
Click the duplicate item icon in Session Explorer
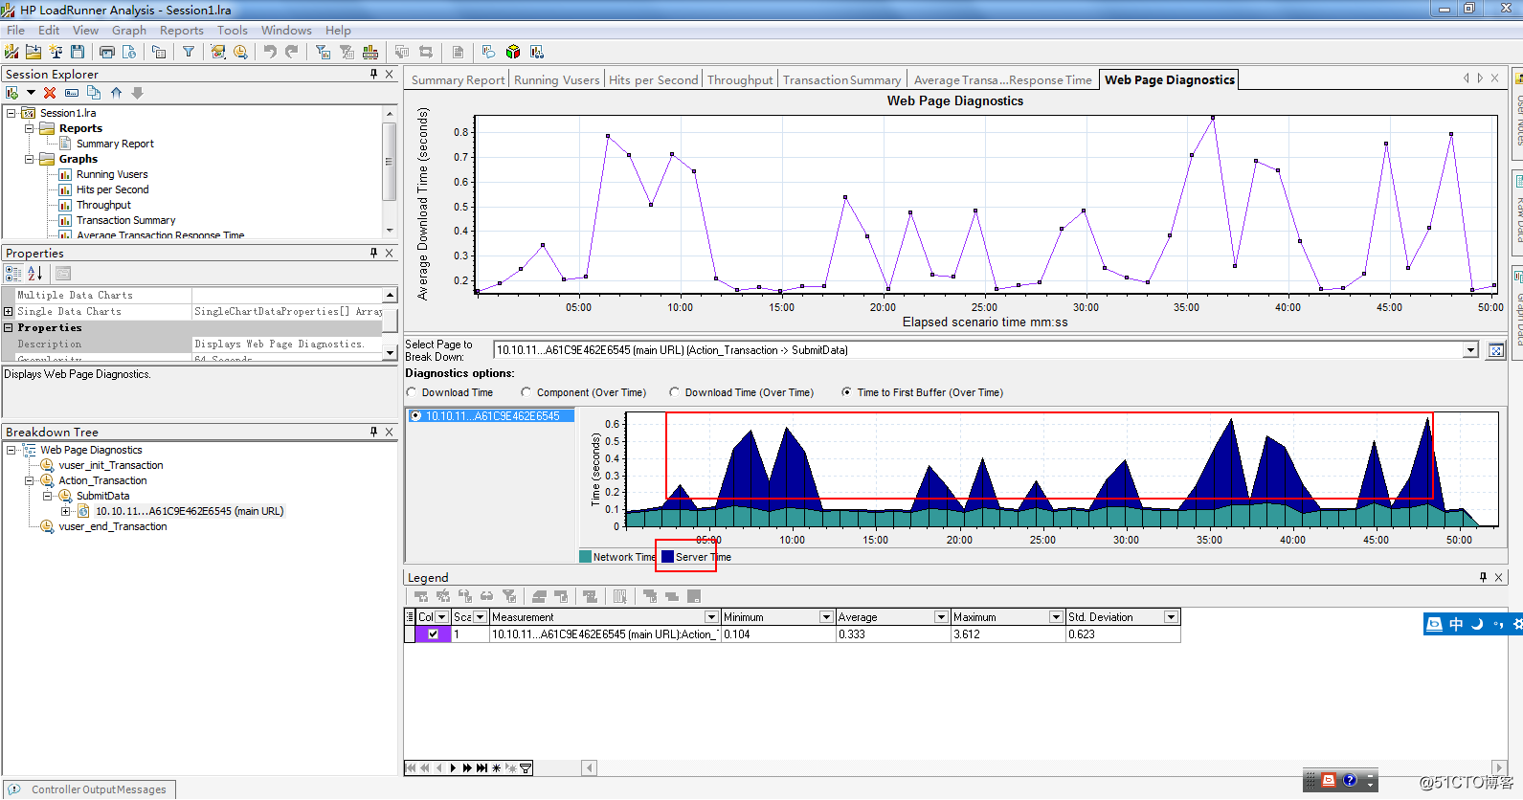click(94, 93)
